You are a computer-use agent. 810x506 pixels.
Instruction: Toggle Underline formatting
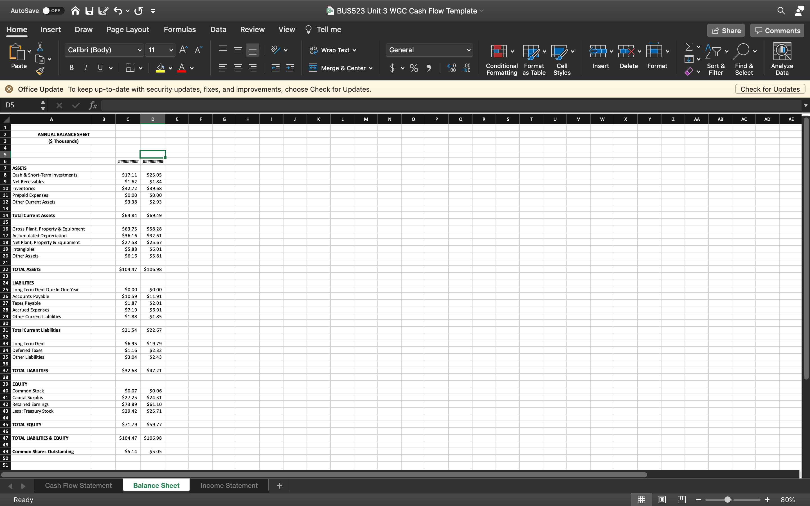(100, 68)
